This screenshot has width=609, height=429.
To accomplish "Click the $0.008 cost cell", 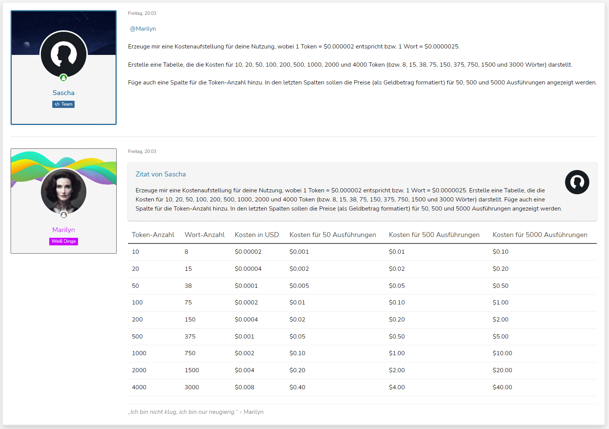I will pyautogui.click(x=244, y=387).
